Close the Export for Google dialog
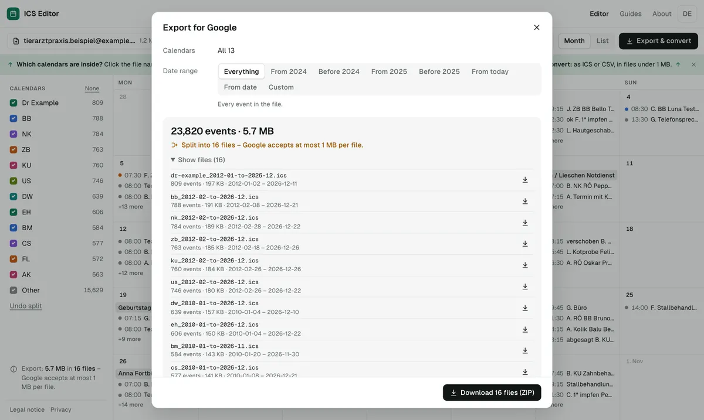704x420 pixels. (536, 28)
